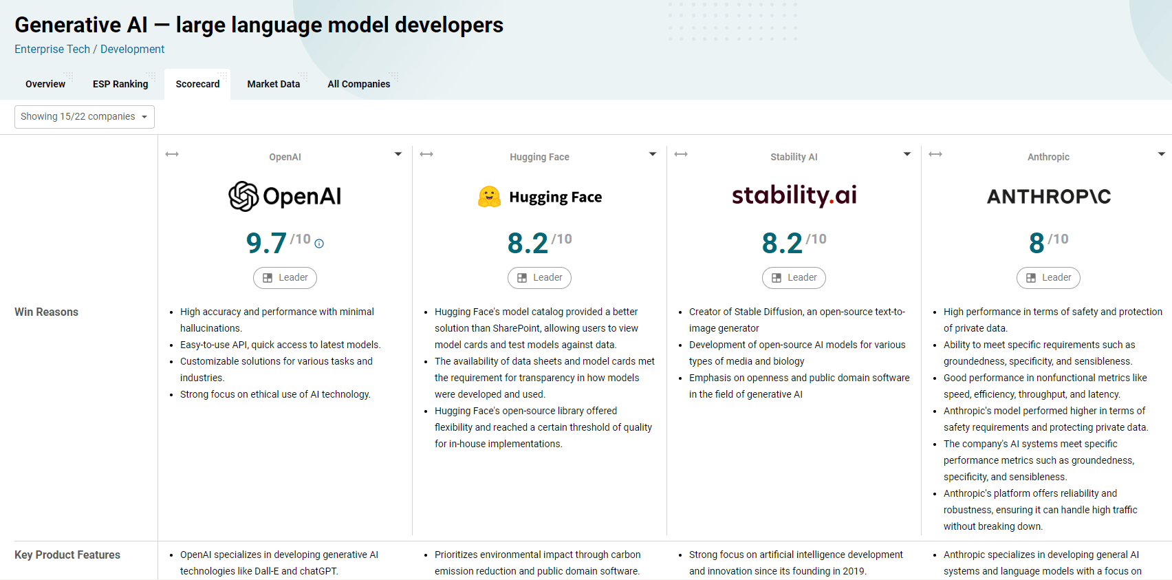This screenshot has width=1172, height=580.
Task: Expand the OpenAI column dropdown arrow
Action: (x=398, y=154)
